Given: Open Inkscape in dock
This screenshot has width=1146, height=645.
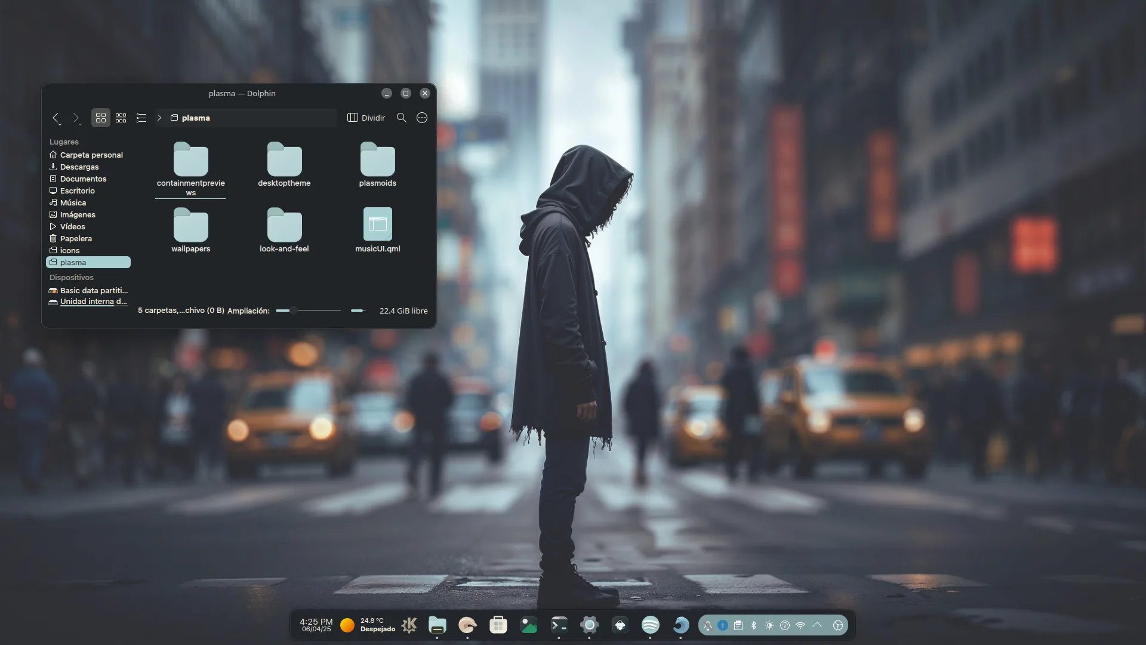Looking at the screenshot, I should (x=620, y=625).
